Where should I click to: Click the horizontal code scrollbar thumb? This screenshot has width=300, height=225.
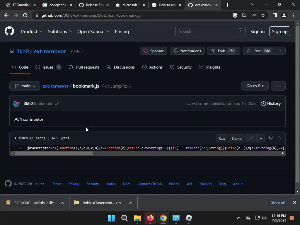(x=54, y=153)
